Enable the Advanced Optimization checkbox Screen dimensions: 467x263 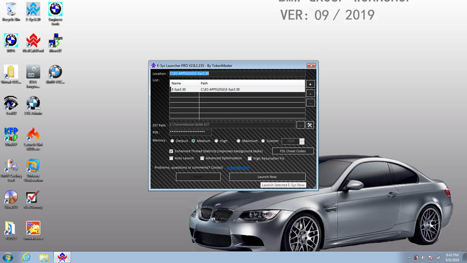click(x=202, y=158)
